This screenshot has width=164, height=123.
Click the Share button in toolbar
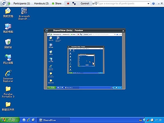pyautogui.click(x=57, y=4)
